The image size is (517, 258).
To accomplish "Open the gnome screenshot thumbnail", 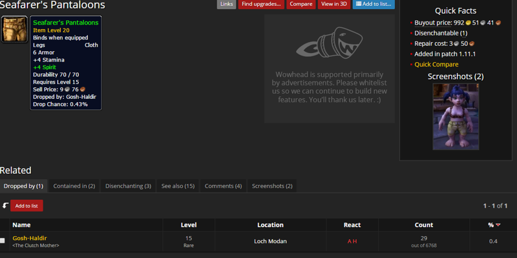I will [x=456, y=116].
